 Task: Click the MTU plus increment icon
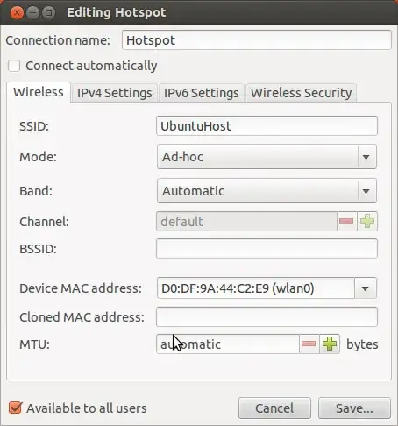coord(330,344)
